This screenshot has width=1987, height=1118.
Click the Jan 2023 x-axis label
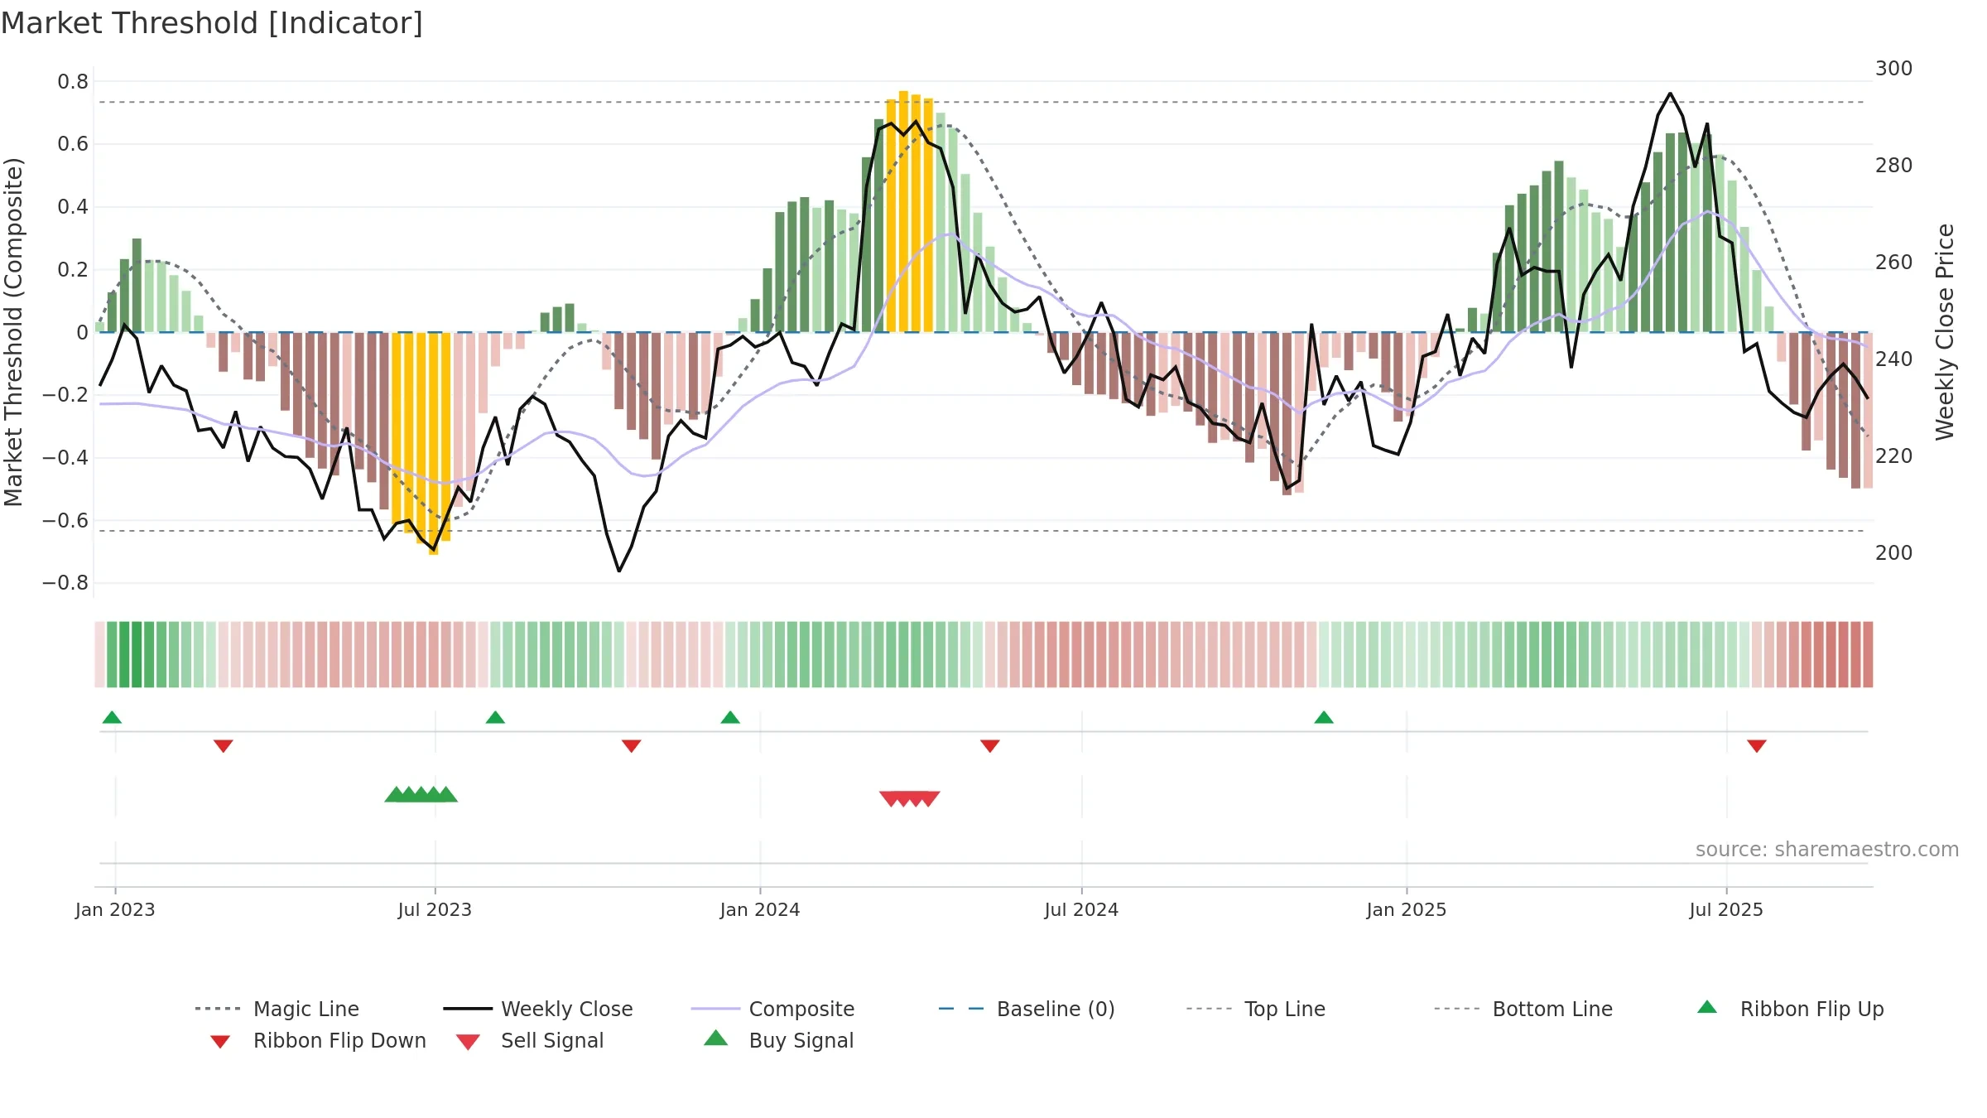click(x=115, y=910)
